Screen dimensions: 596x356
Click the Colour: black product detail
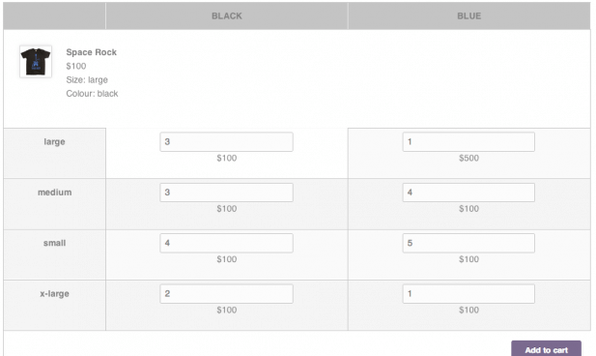92,94
